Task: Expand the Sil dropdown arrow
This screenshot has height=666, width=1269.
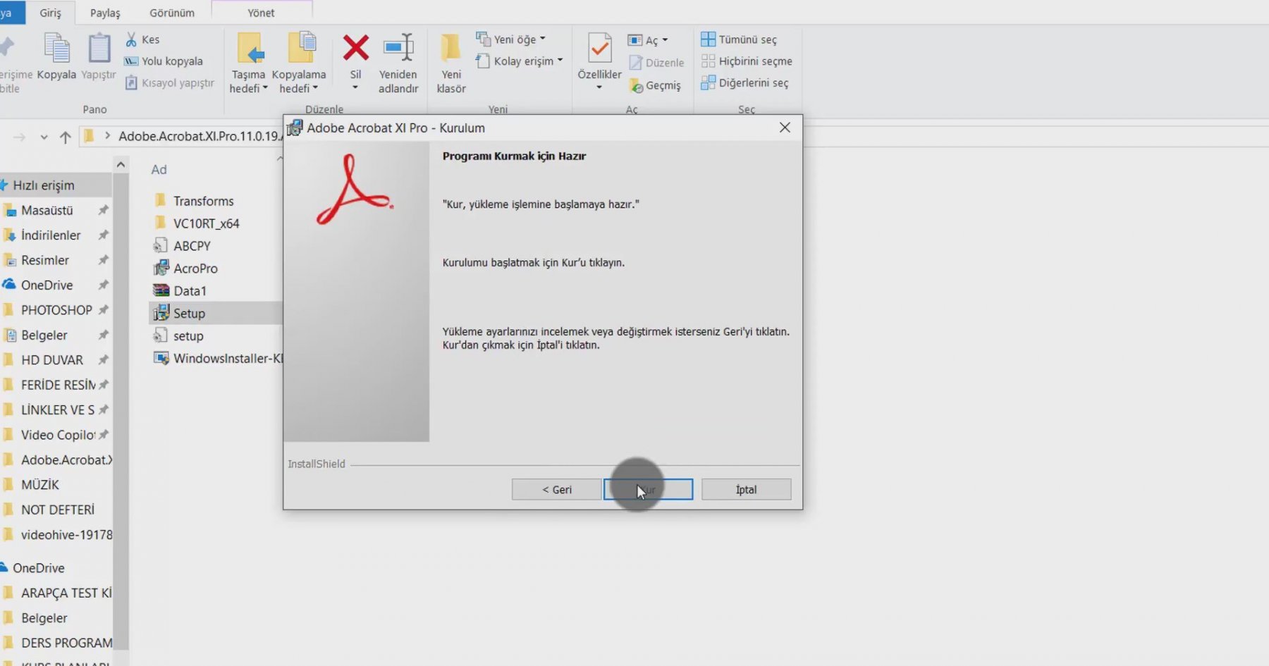Action: tap(355, 88)
